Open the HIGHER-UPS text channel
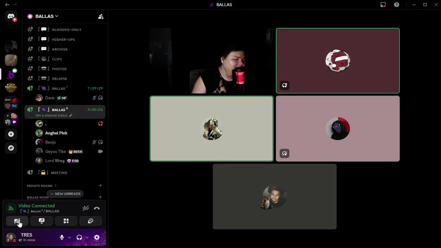Viewport: 441px width, 248px height. 65,39
